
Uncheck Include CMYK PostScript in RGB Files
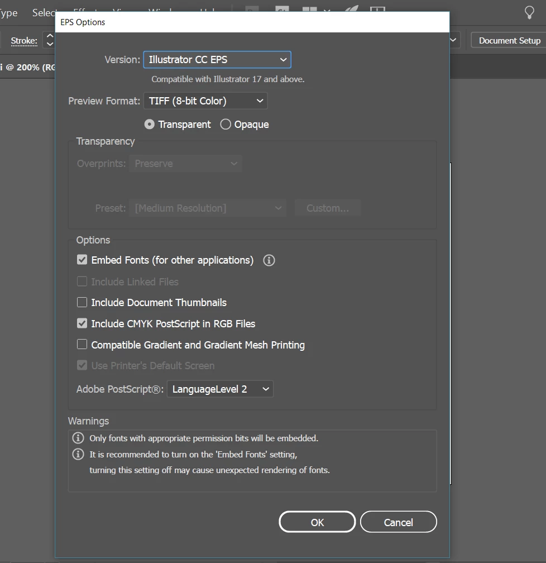(82, 323)
